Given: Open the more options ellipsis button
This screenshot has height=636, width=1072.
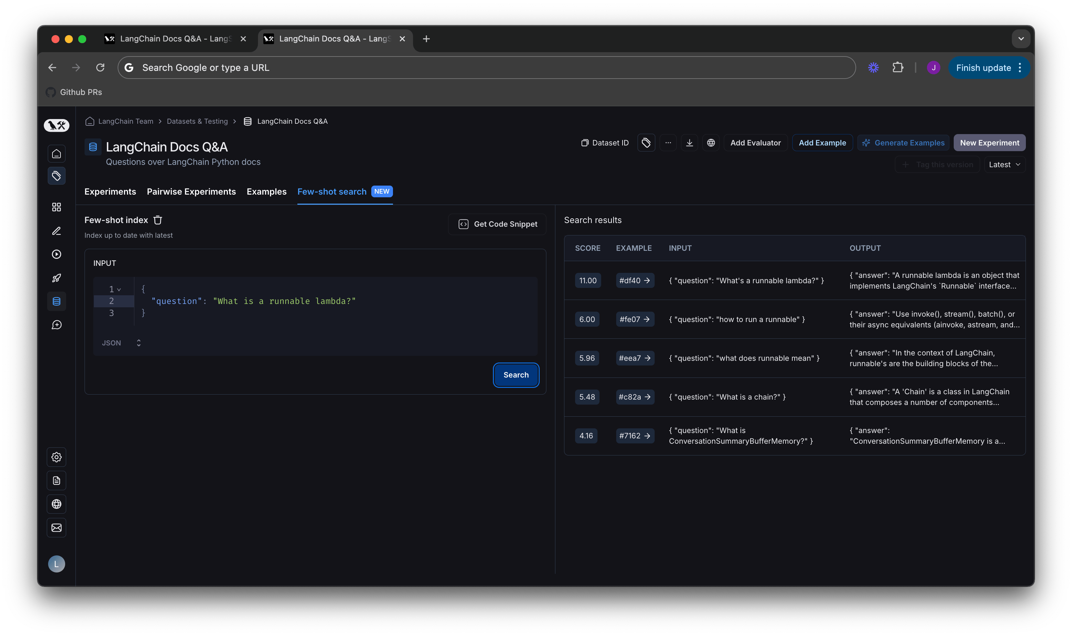Looking at the screenshot, I should pos(668,143).
